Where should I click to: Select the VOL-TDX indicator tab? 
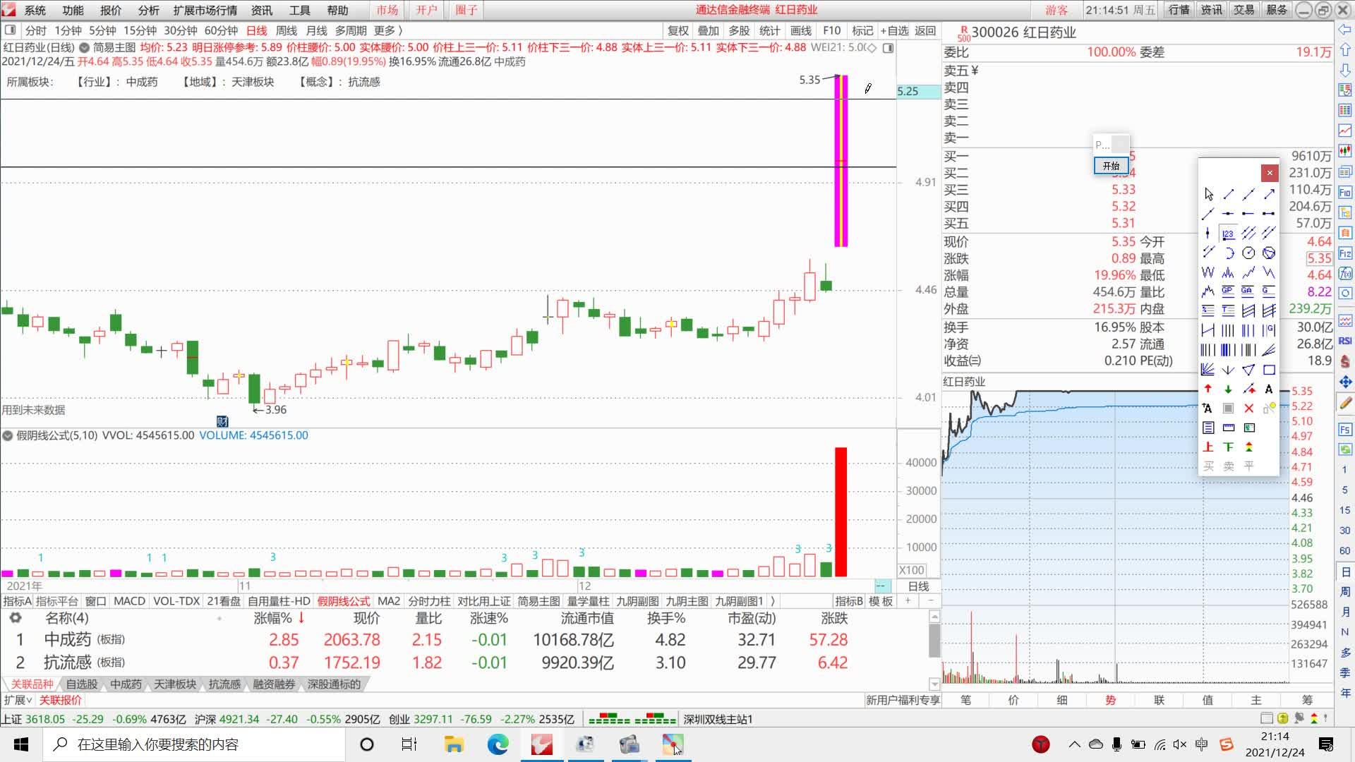pyautogui.click(x=176, y=601)
